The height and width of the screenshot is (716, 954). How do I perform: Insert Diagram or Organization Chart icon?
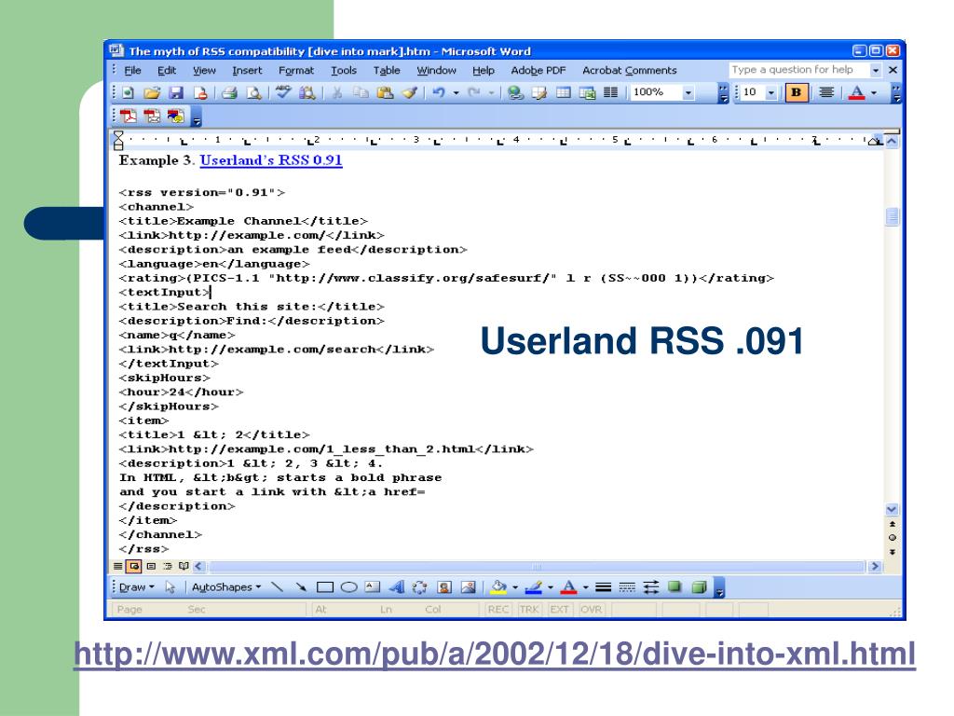click(420, 587)
